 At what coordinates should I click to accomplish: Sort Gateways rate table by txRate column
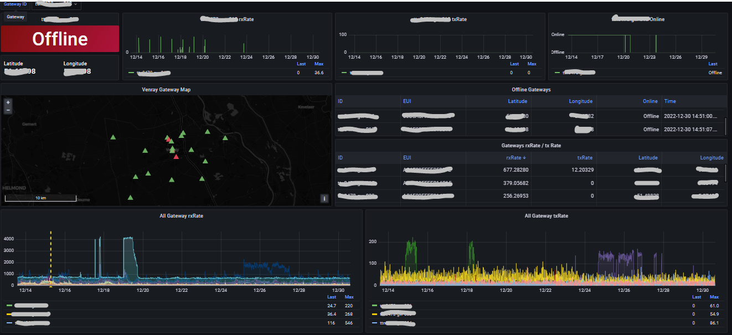[585, 158]
